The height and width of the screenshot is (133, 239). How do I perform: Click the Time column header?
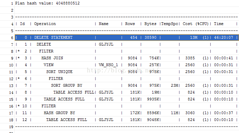click(218, 24)
